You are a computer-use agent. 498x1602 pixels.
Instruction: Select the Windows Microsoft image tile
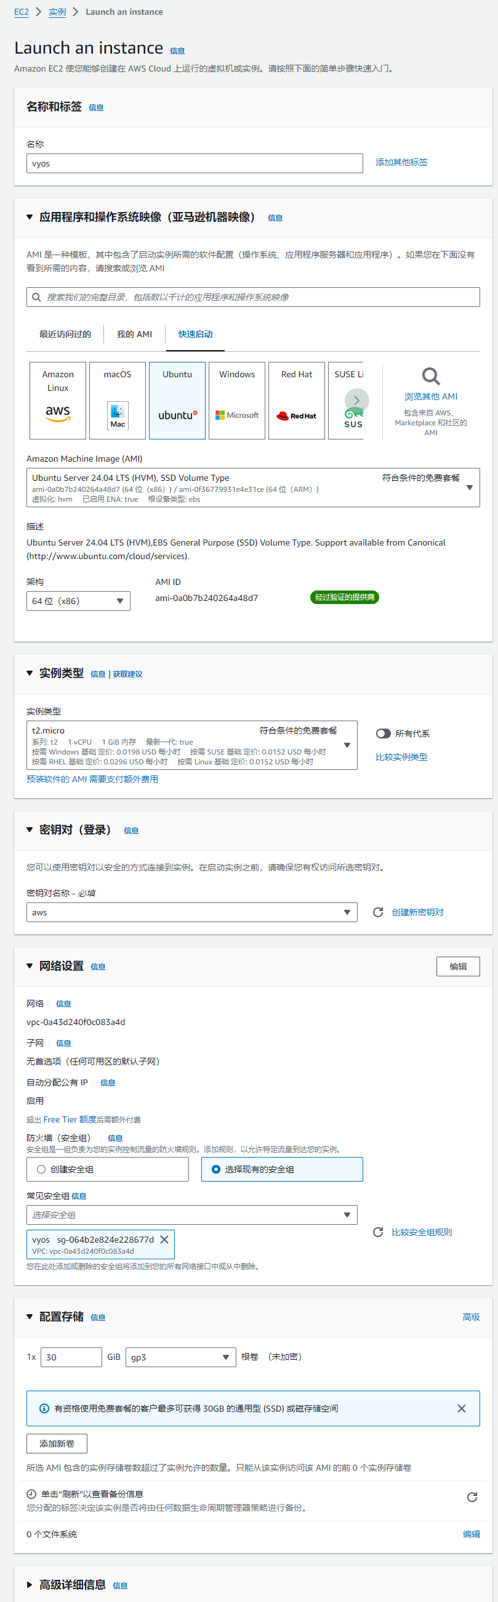click(x=236, y=401)
